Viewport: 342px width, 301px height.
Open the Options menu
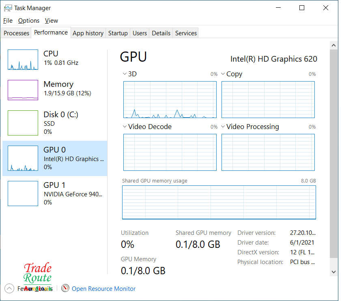point(28,20)
